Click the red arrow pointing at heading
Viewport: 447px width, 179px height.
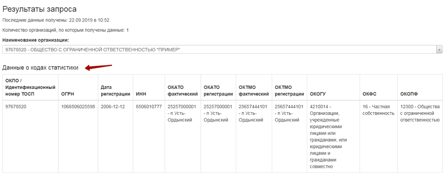(98, 67)
